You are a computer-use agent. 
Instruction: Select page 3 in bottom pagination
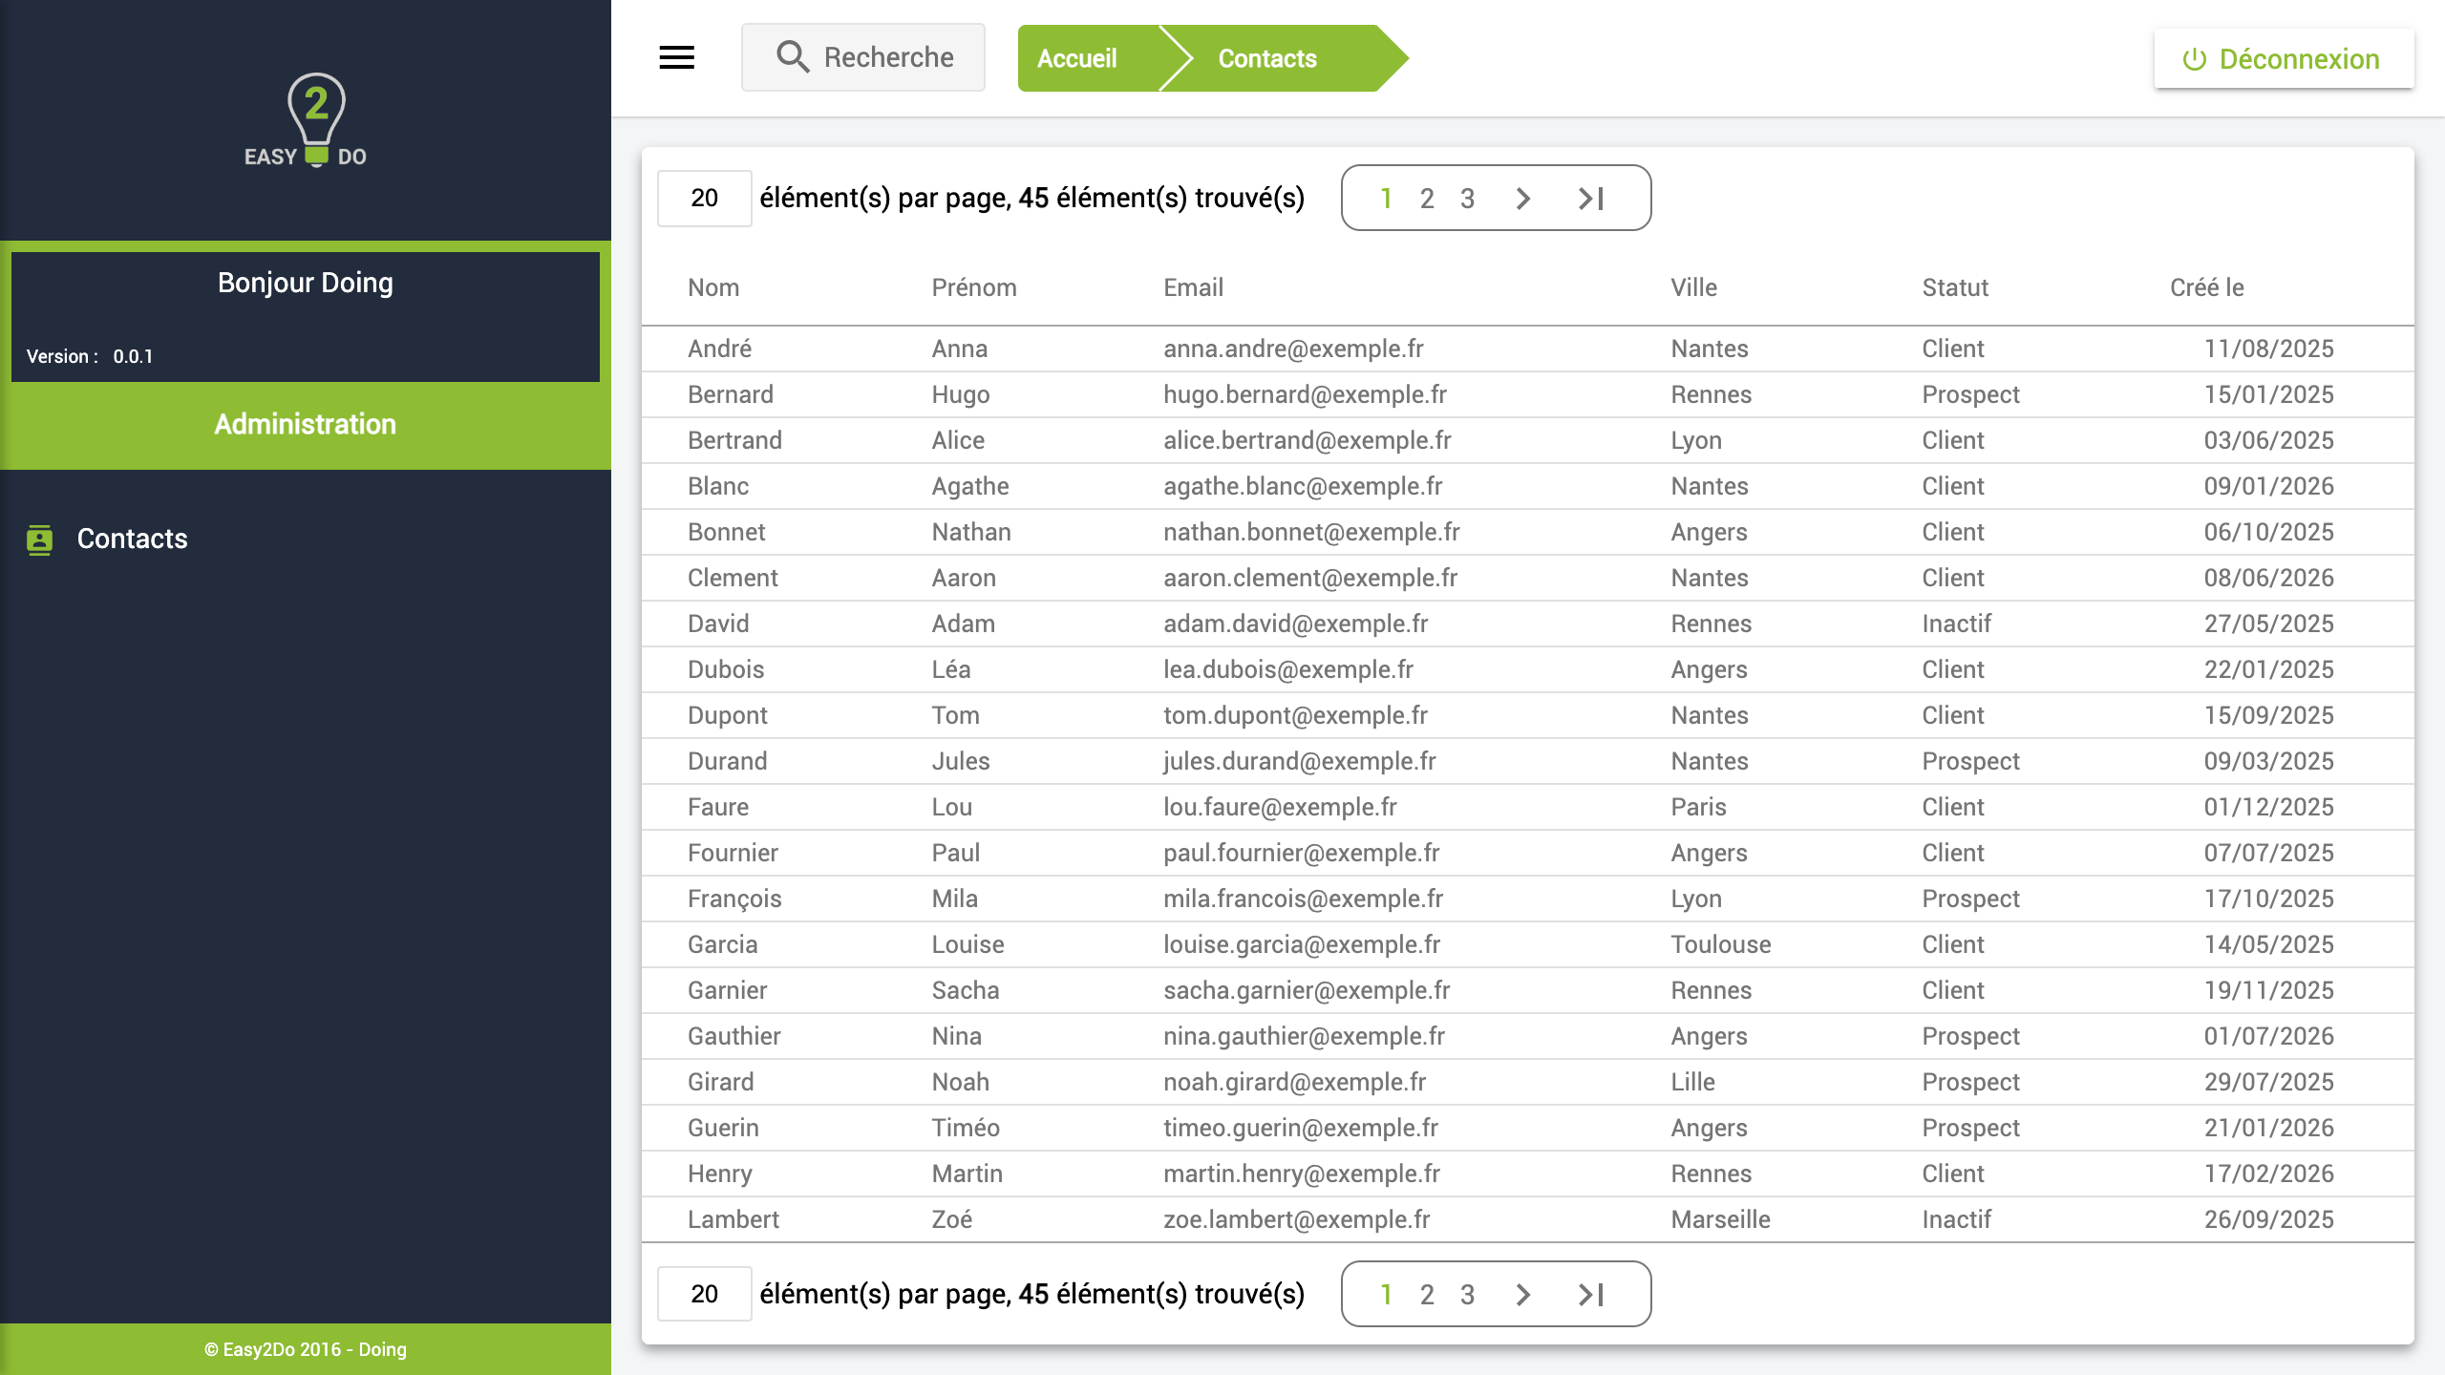click(1467, 1295)
